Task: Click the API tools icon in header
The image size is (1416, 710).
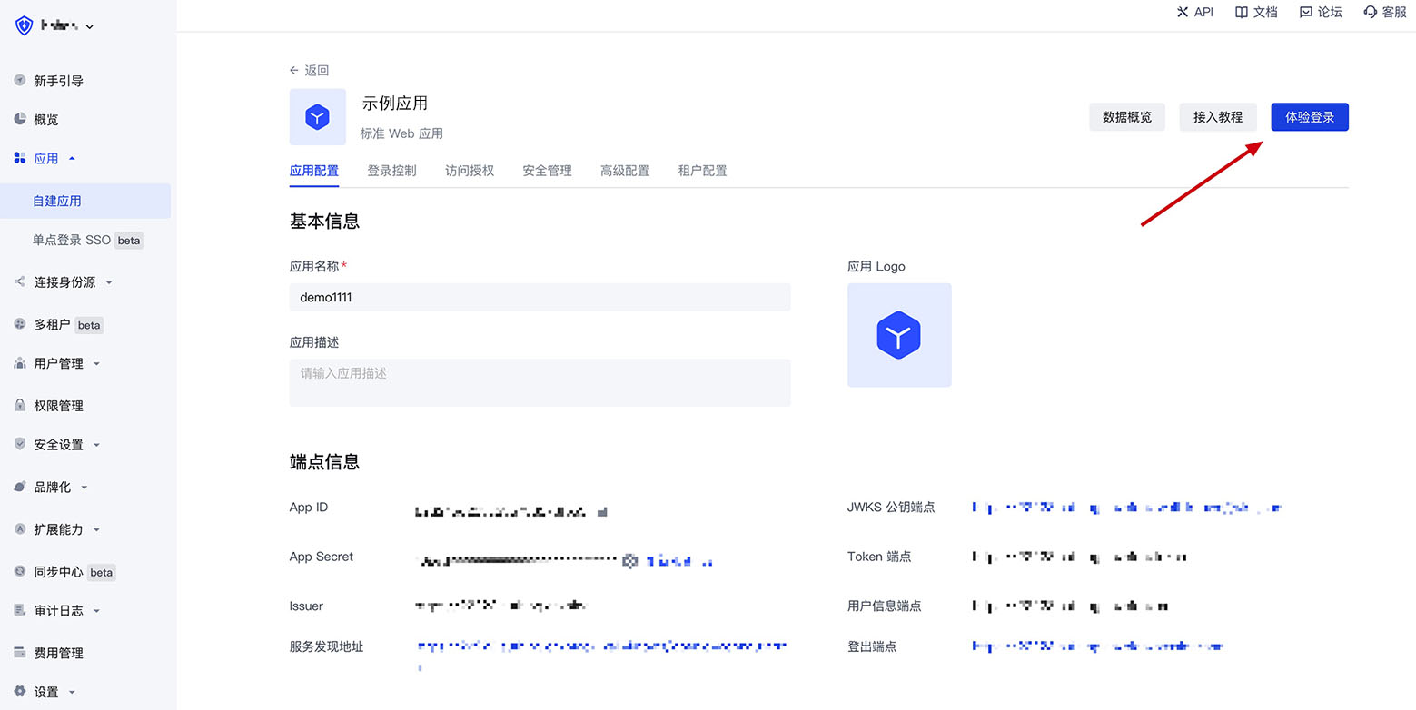Action: (x=1182, y=12)
